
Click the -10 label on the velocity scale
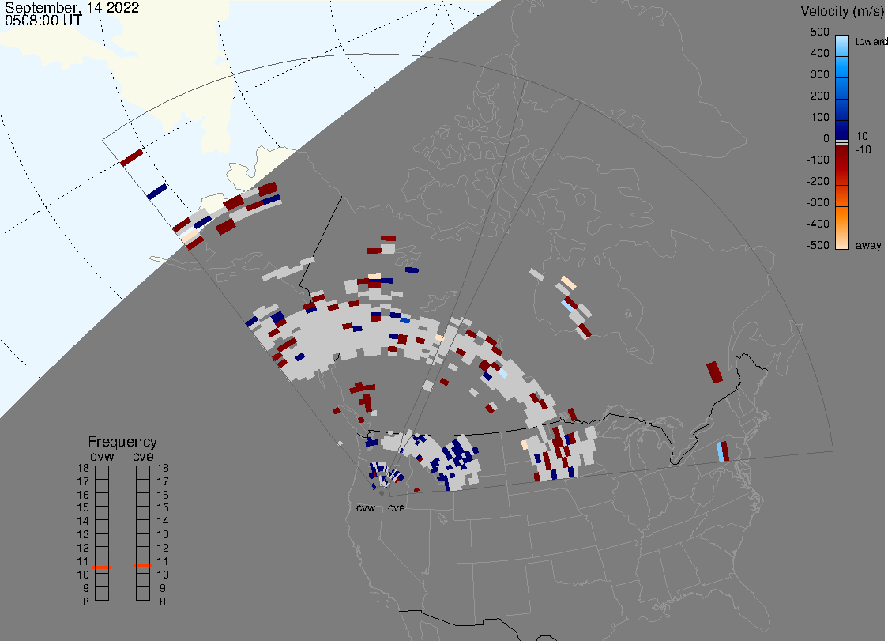pos(863,149)
